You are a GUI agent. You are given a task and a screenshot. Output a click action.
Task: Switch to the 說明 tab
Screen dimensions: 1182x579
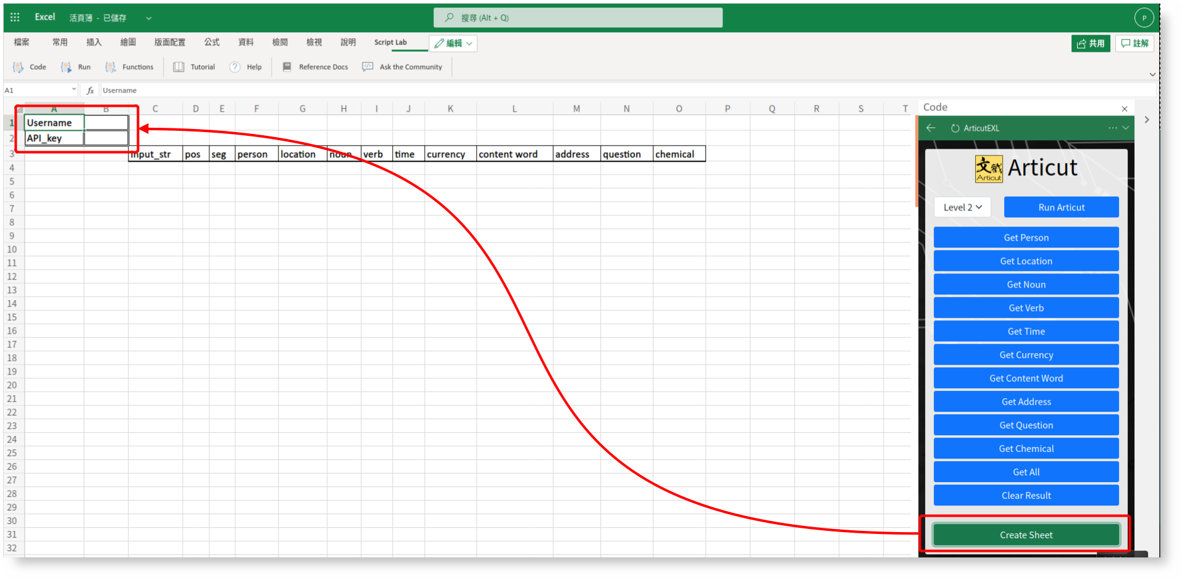[348, 42]
